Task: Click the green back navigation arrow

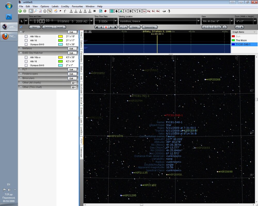Action: 20,11
